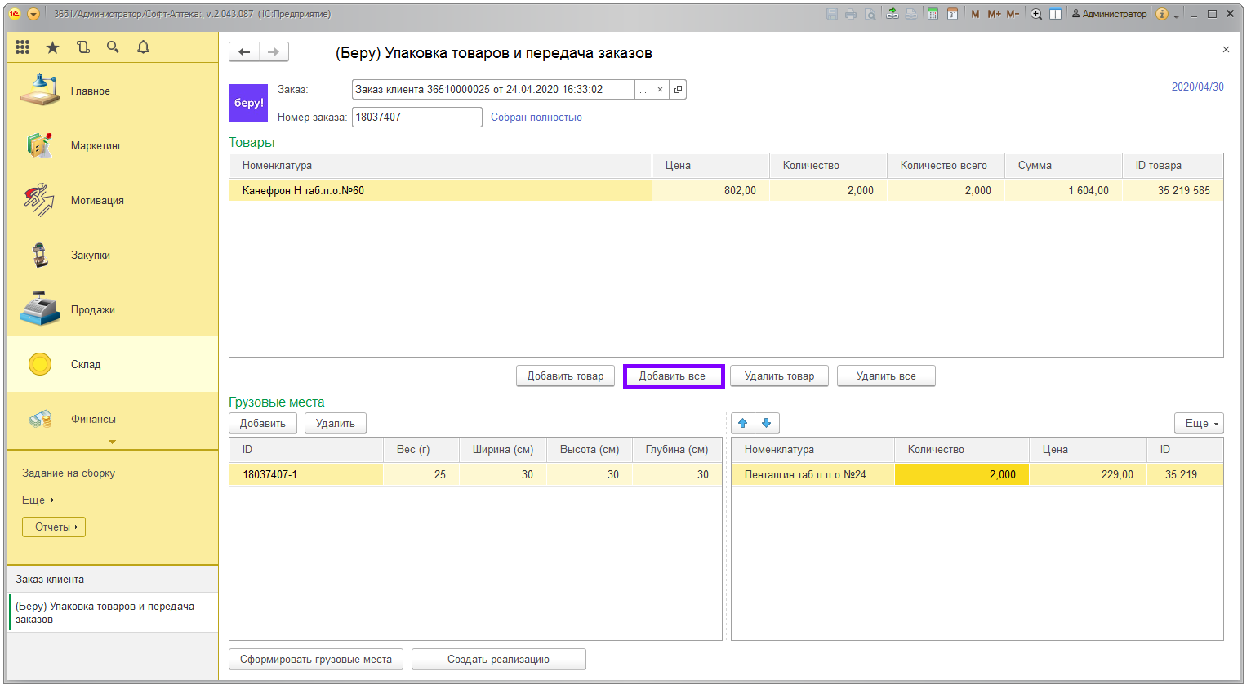Expand the Еще dropdown above cargo items
The height and width of the screenshot is (689, 1251).
point(1198,423)
